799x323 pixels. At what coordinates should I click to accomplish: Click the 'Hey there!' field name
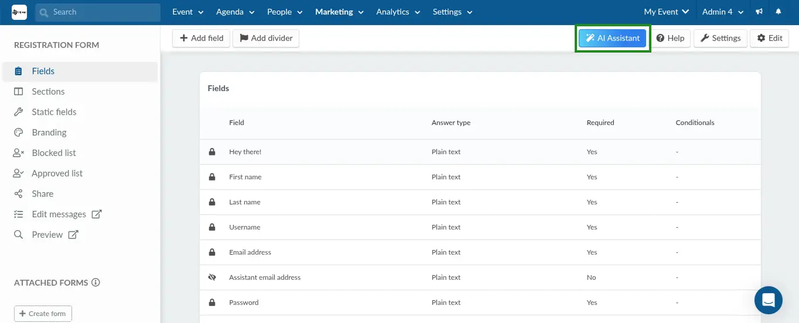(x=245, y=152)
